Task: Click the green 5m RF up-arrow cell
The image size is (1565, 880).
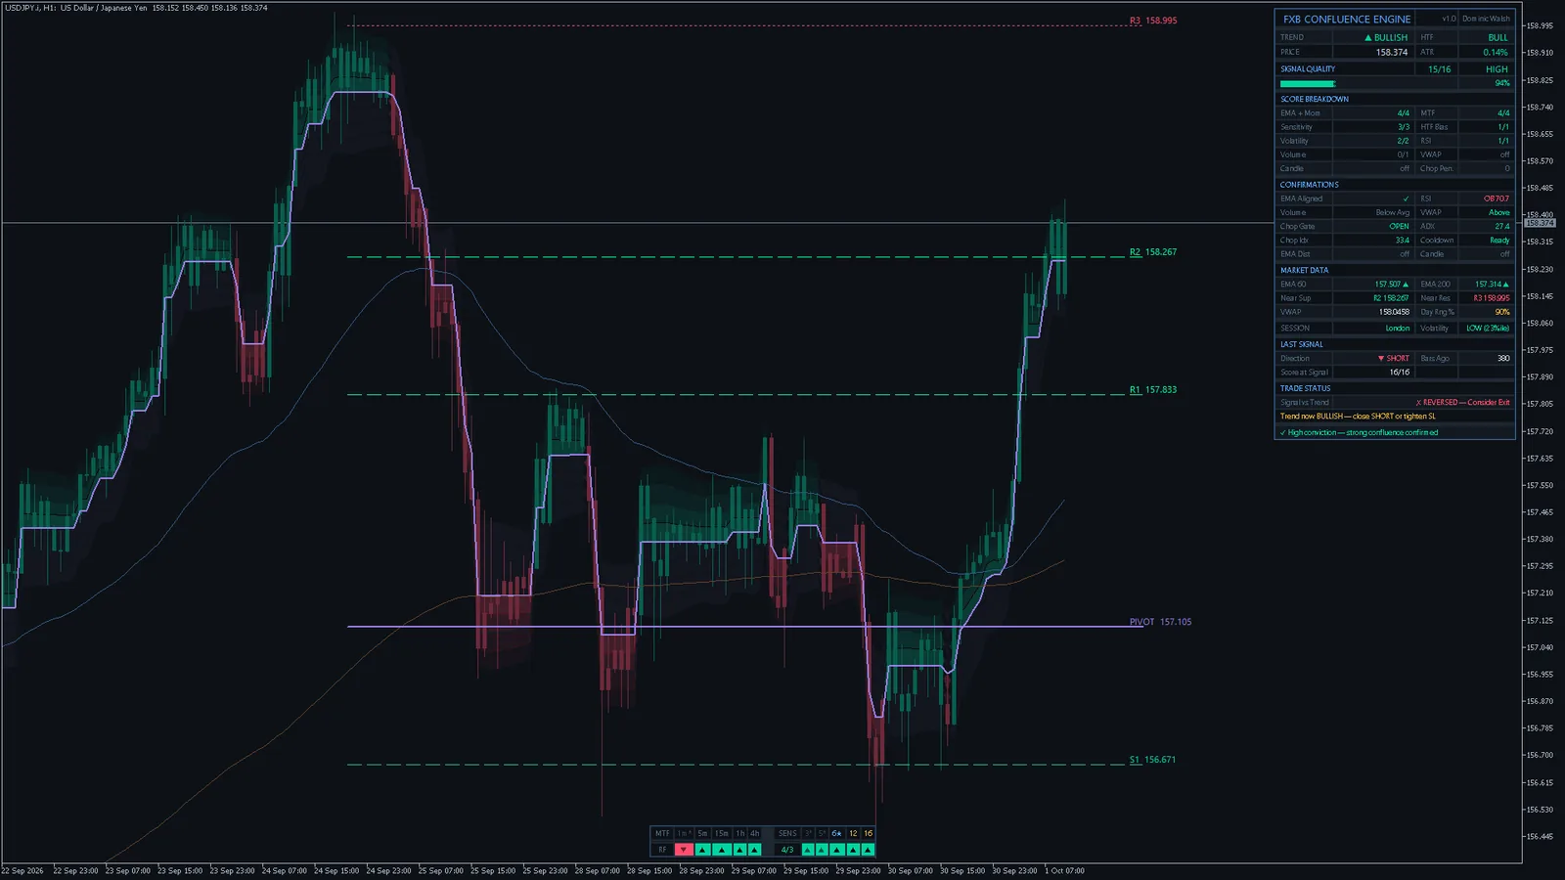Action: 703,850
